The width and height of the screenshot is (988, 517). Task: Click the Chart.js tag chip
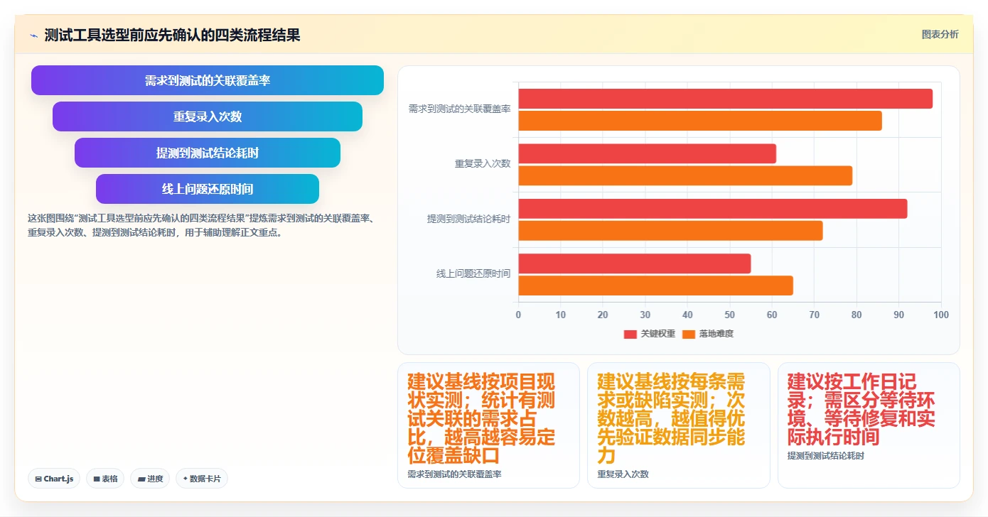tap(54, 479)
